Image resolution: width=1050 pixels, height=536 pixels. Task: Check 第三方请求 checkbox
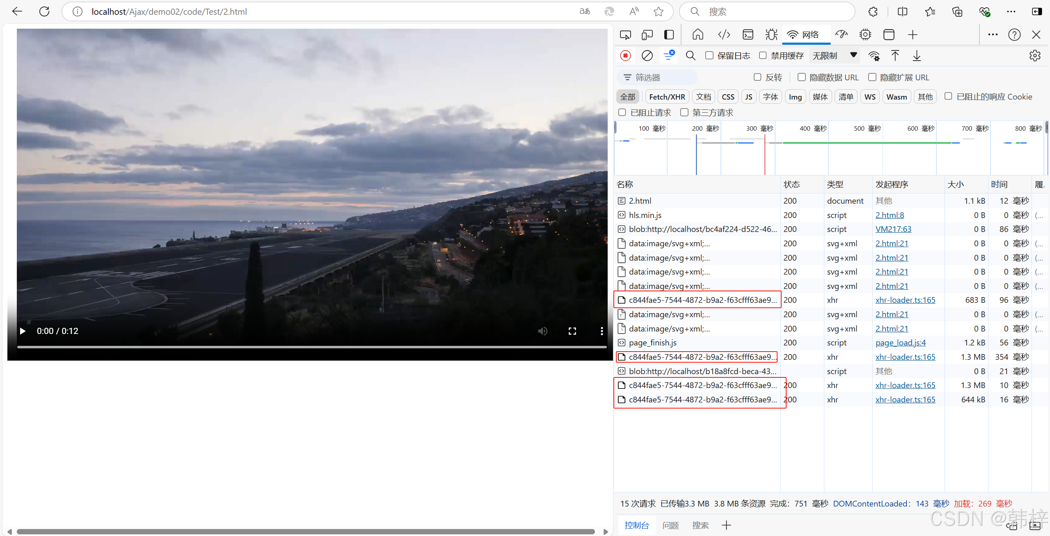click(x=684, y=112)
